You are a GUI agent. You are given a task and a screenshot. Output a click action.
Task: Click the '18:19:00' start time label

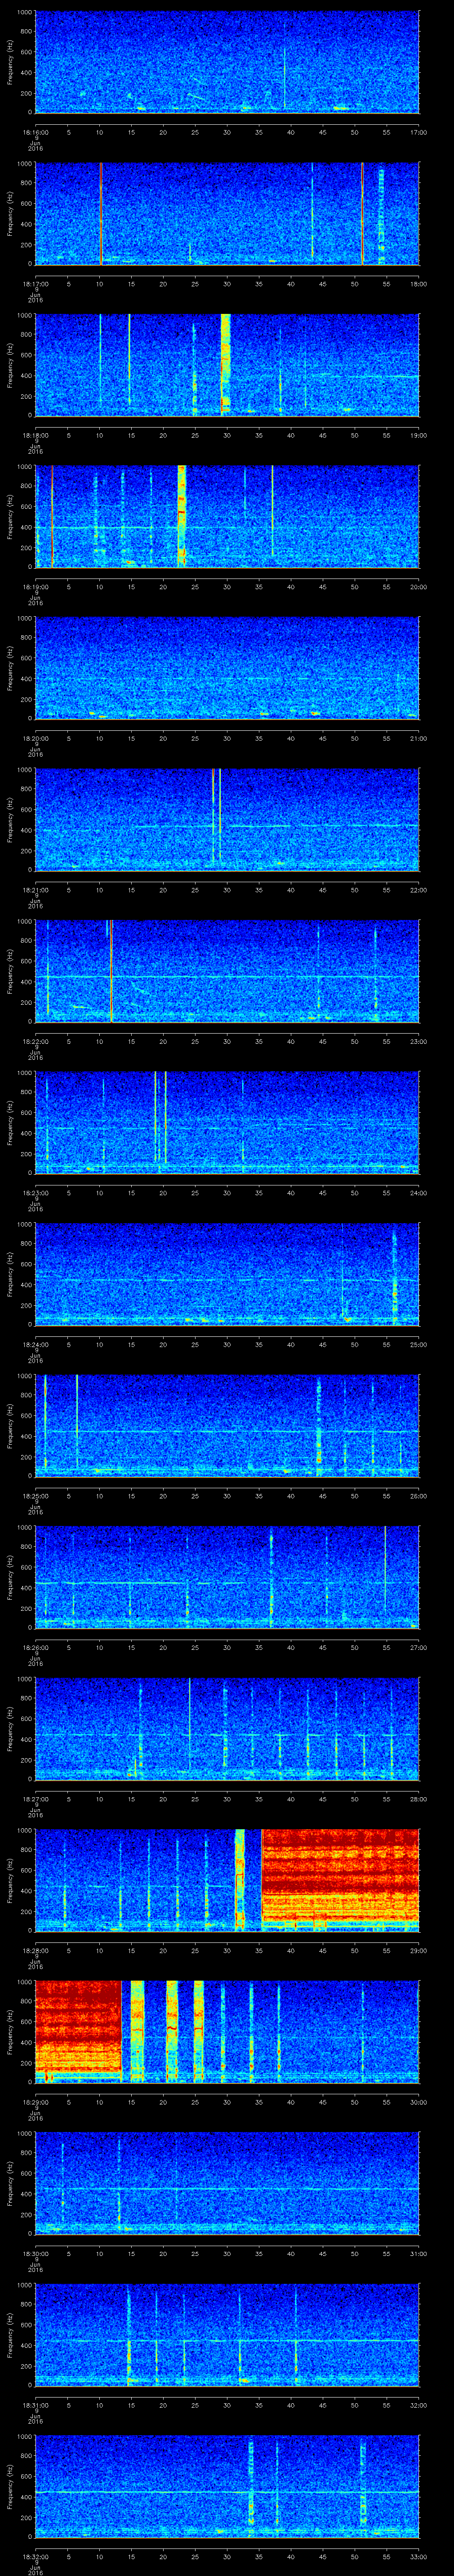coord(35,586)
